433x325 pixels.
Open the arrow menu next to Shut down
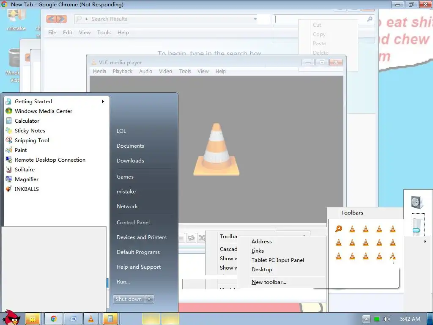click(149, 299)
